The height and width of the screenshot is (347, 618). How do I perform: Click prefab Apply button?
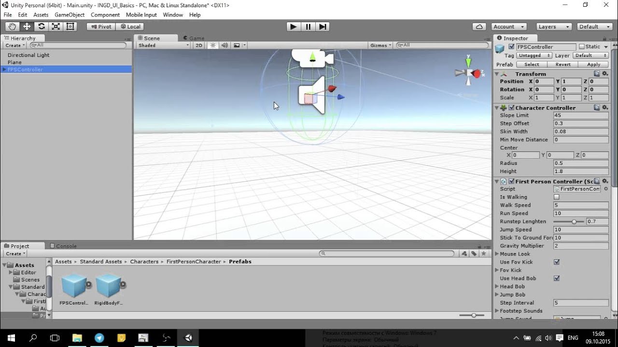coord(593,65)
